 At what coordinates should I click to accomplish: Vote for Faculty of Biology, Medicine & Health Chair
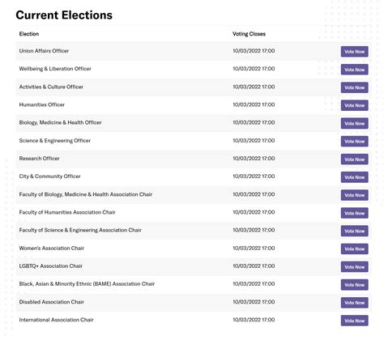354,195
